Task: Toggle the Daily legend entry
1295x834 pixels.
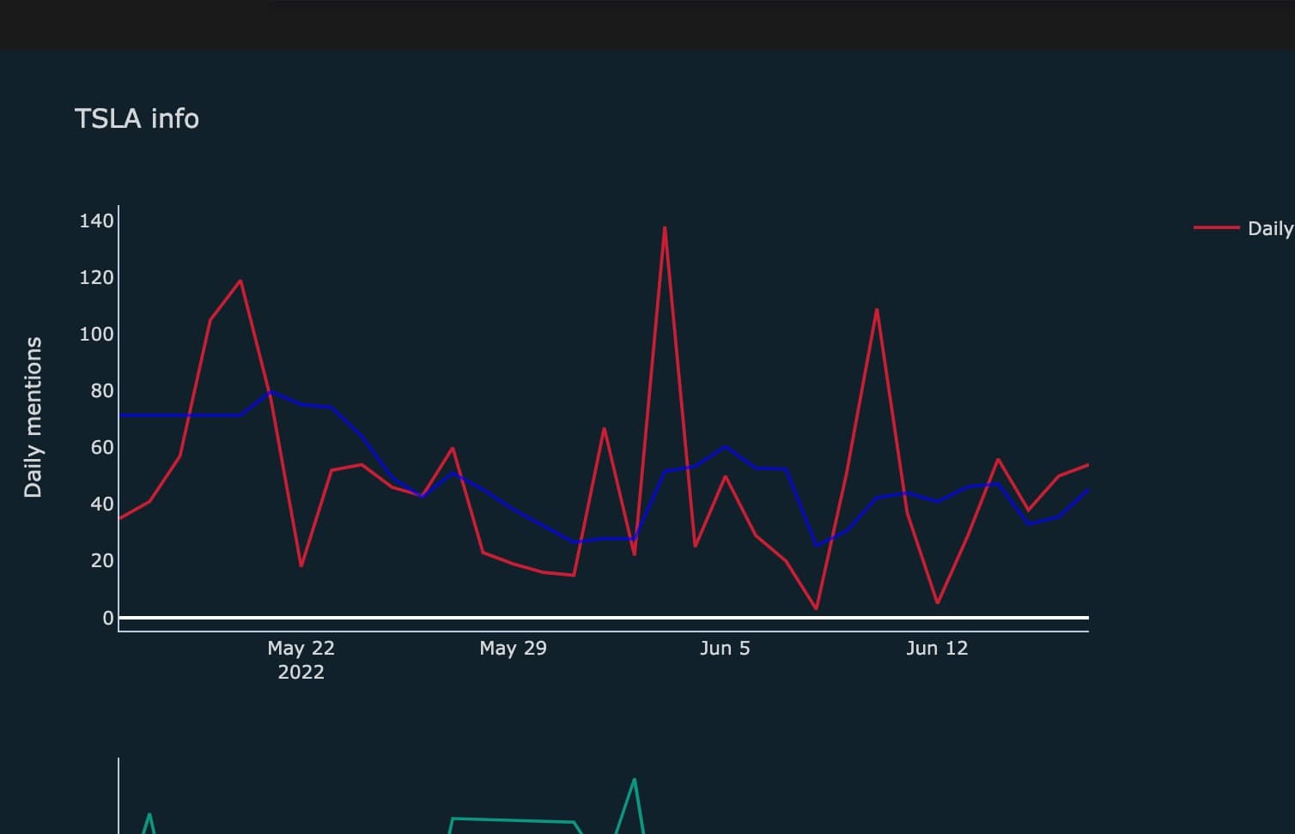Action: tap(1244, 228)
